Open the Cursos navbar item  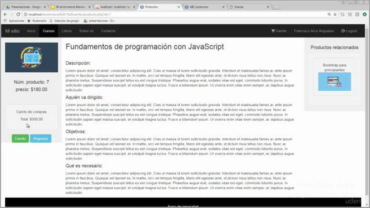point(49,31)
